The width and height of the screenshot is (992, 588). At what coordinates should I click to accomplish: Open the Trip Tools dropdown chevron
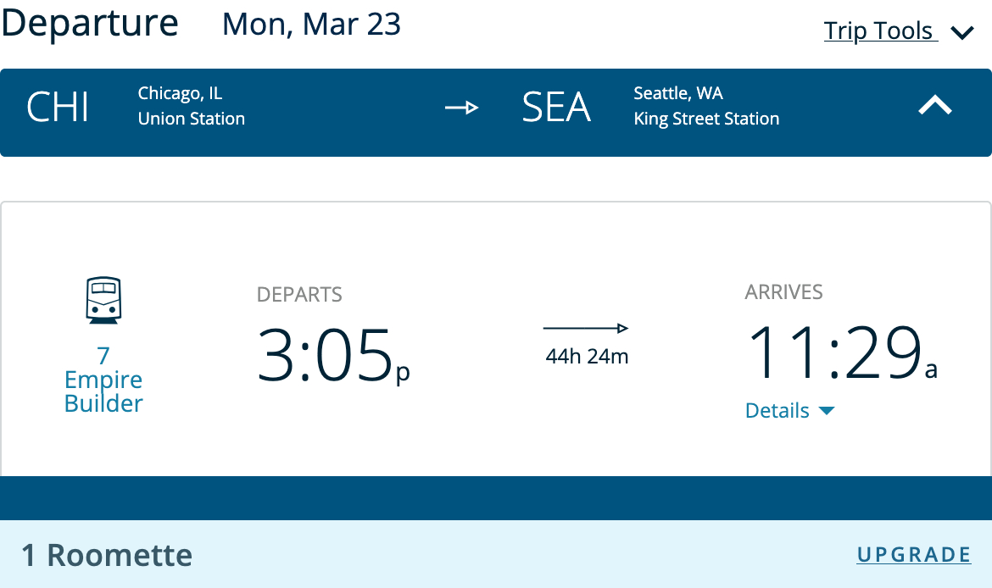(x=962, y=33)
